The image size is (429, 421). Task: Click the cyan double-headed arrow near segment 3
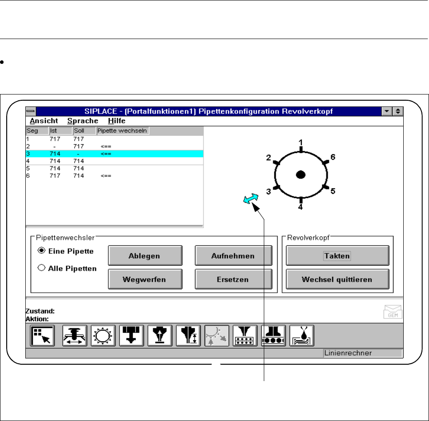click(x=250, y=199)
